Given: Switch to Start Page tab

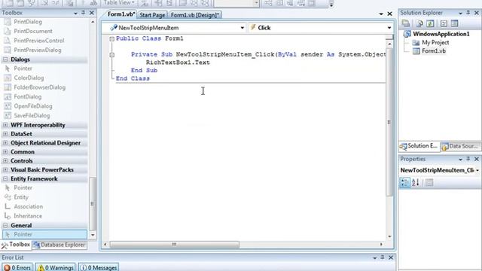Looking at the screenshot, I should pos(152,15).
